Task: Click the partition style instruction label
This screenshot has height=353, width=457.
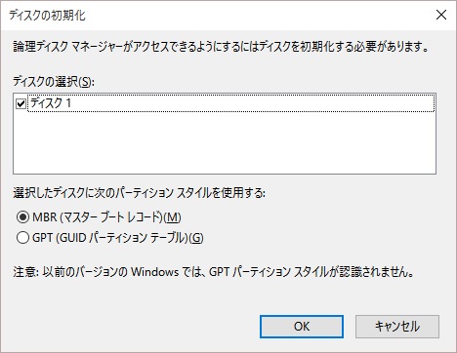Action: 140,193
